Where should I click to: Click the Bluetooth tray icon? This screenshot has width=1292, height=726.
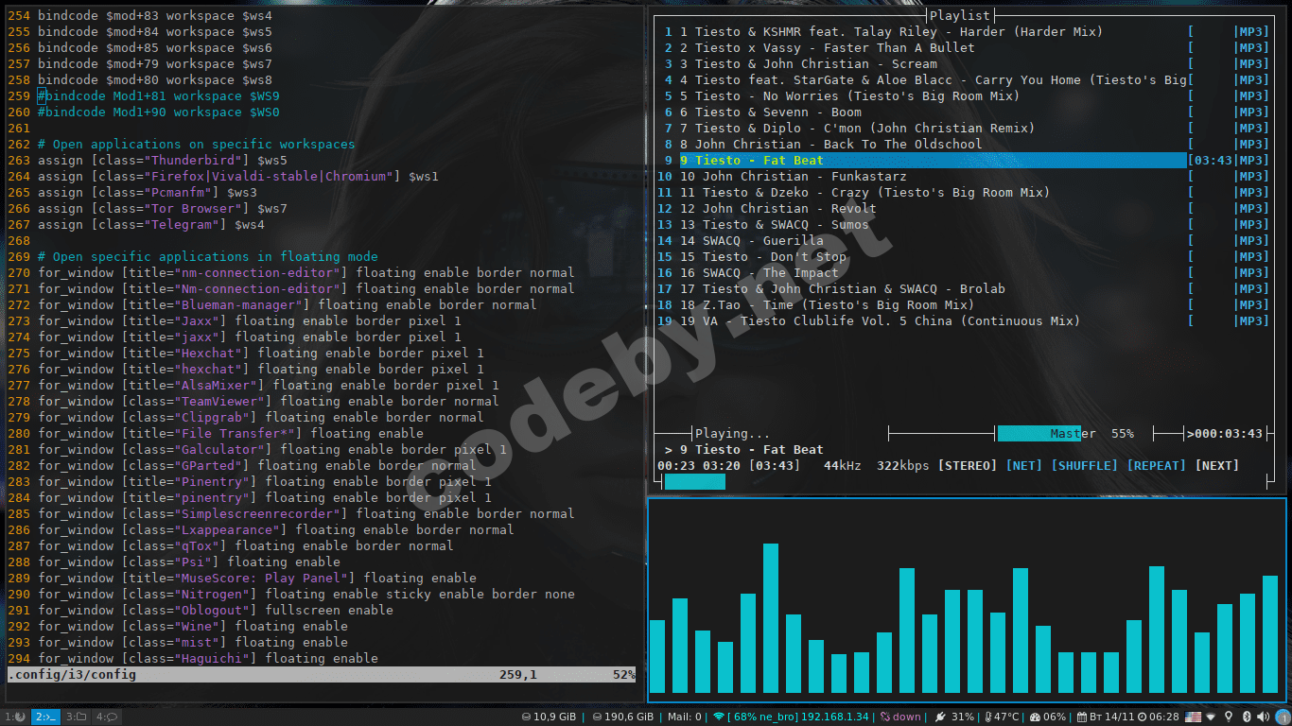(x=1247, y=717)
